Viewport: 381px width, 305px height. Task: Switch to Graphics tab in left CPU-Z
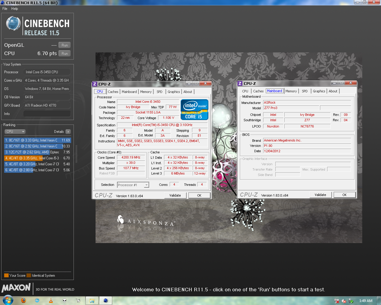[174, 92]
